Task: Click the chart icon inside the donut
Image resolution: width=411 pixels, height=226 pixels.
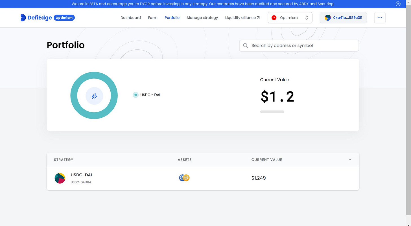Action: tap(94, 96)
